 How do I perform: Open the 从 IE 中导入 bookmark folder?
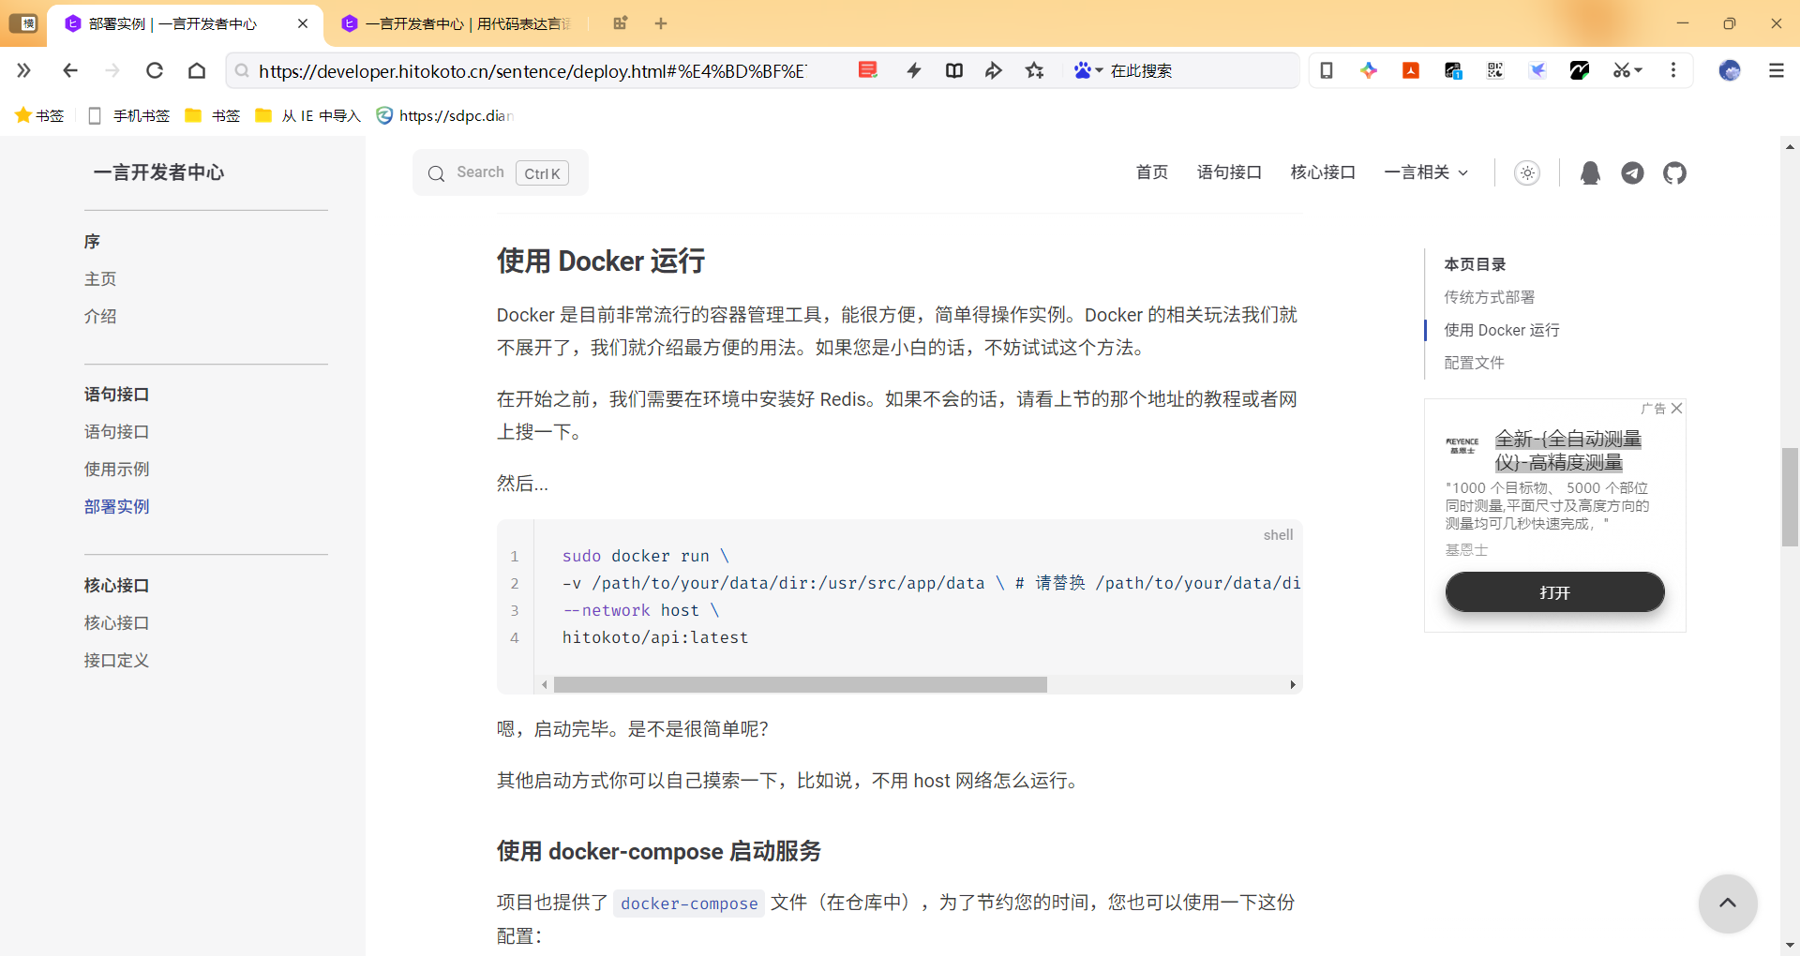tap(307, 115)
